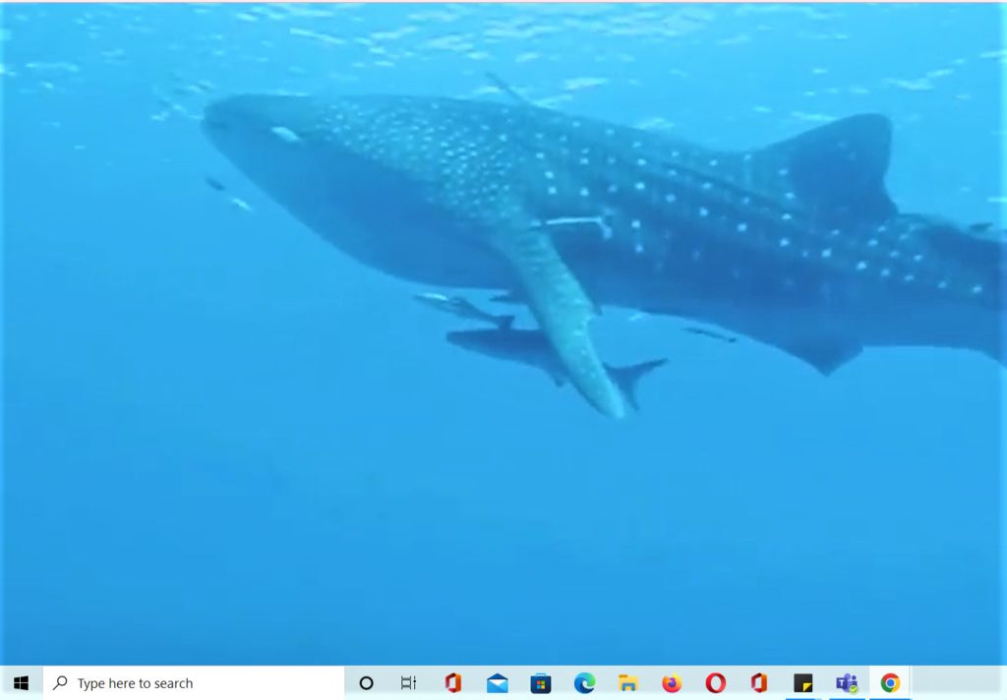1007x700 pixels.
Task: Switch to Microsoft Teams in the taskbar
Action: (847, 682)
